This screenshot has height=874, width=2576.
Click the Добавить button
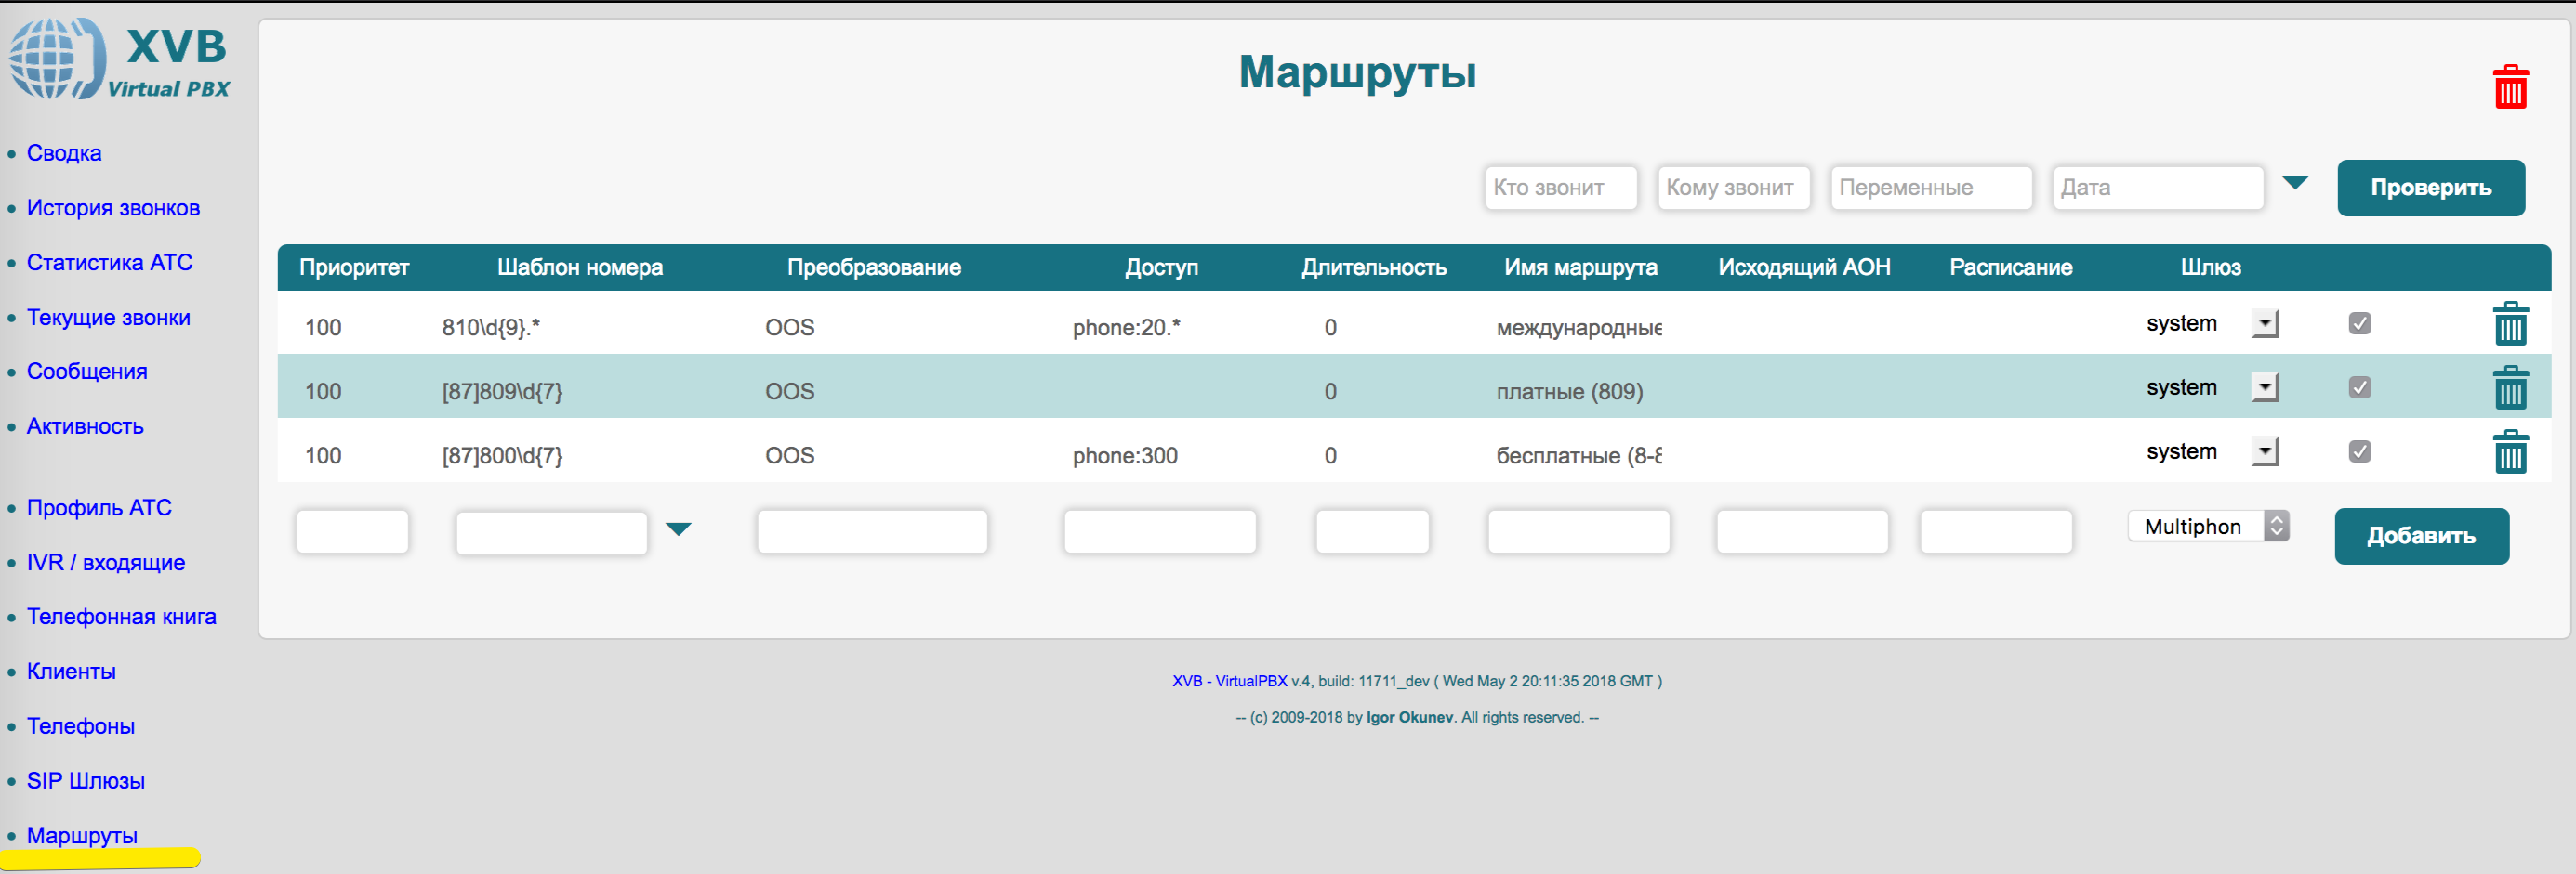click(x=2420, y=537)
